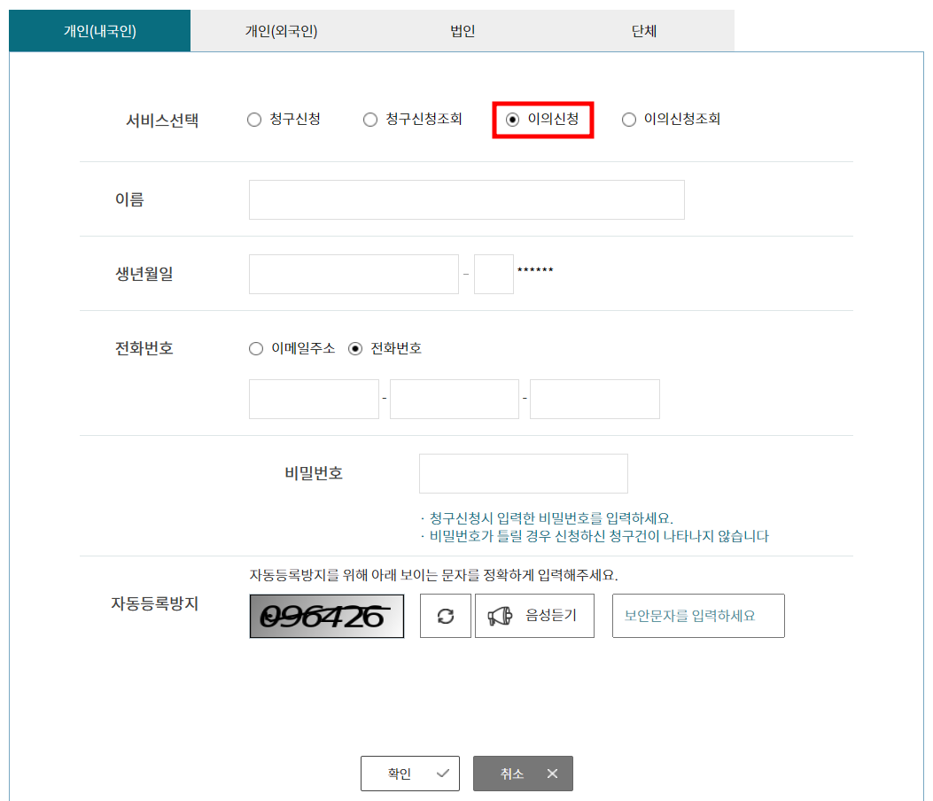Play the captcha audio via 음성듣기
The image size is (933, 801).
click(534, 616)
